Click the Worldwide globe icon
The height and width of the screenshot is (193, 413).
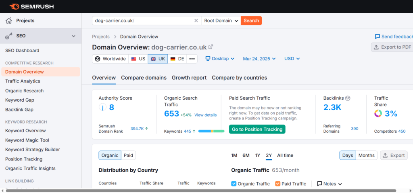coord(98,59)
